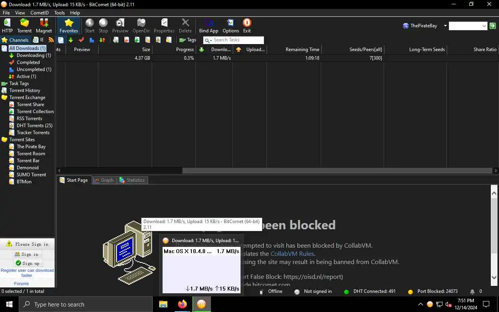
Task: Click the OpenDir toolbar icon
Action: [141, 26]
